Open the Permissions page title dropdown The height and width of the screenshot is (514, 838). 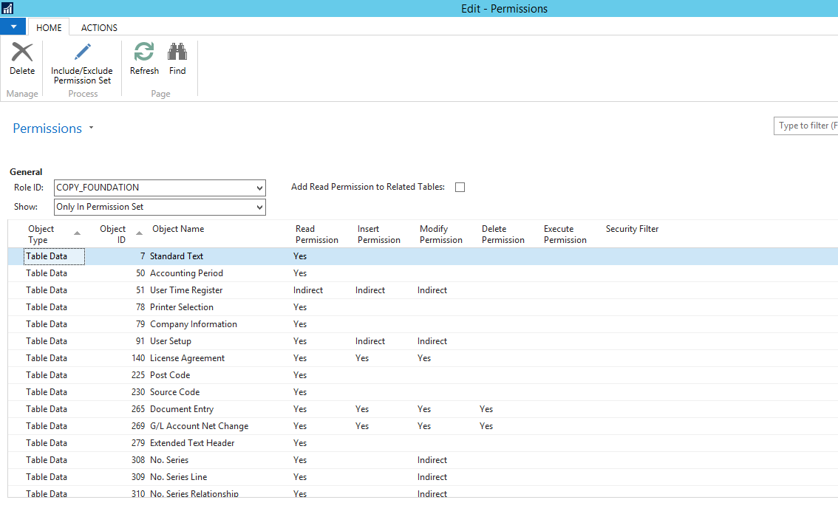[x=91, y=128]
